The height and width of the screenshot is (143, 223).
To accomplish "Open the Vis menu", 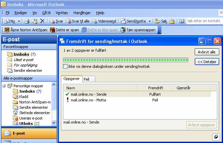I will (x=35, y=13).
